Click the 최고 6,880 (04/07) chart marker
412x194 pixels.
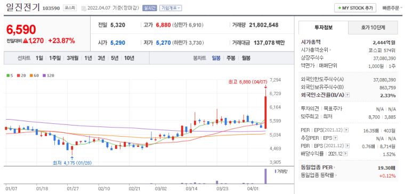coord(247,82)
